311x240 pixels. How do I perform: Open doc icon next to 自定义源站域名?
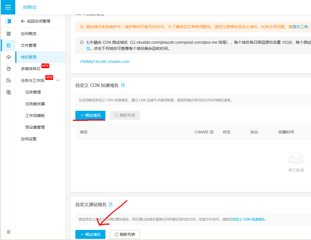(x=111, y=205)
